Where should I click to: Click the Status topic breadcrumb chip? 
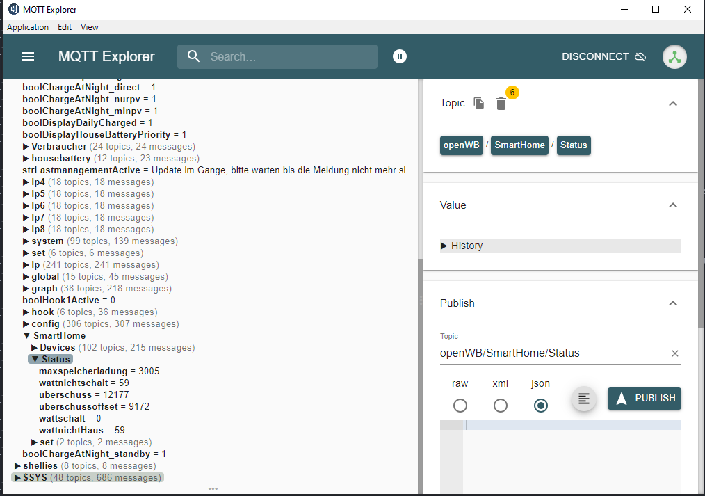(x=574, y=145)
